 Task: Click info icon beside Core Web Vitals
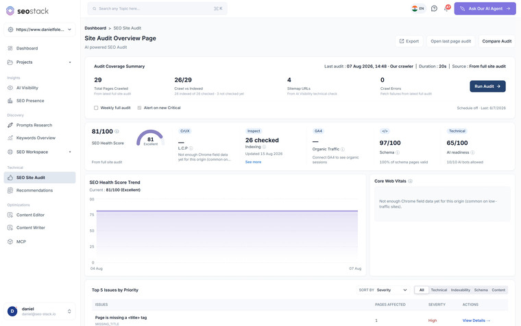point(410,181)
